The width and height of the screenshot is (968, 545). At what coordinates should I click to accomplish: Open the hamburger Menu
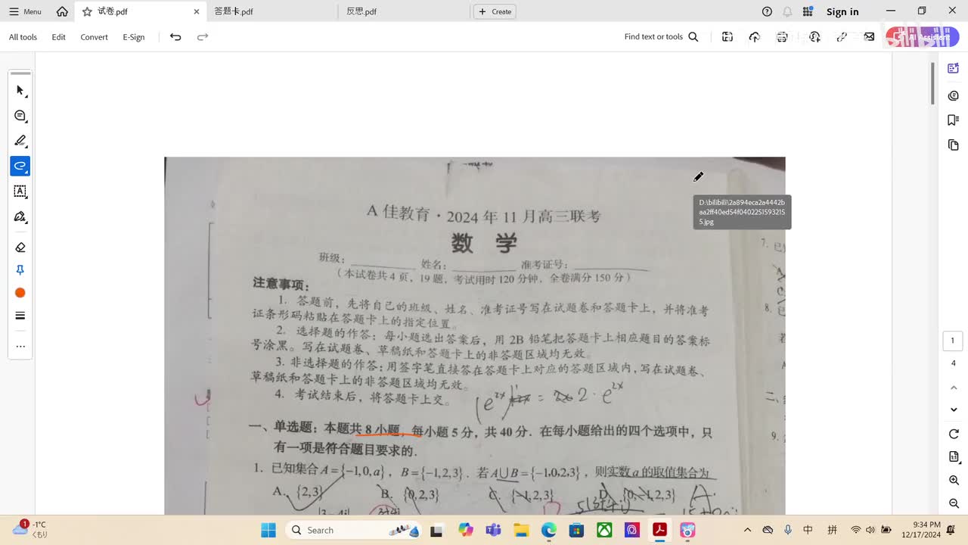[26, 11]
